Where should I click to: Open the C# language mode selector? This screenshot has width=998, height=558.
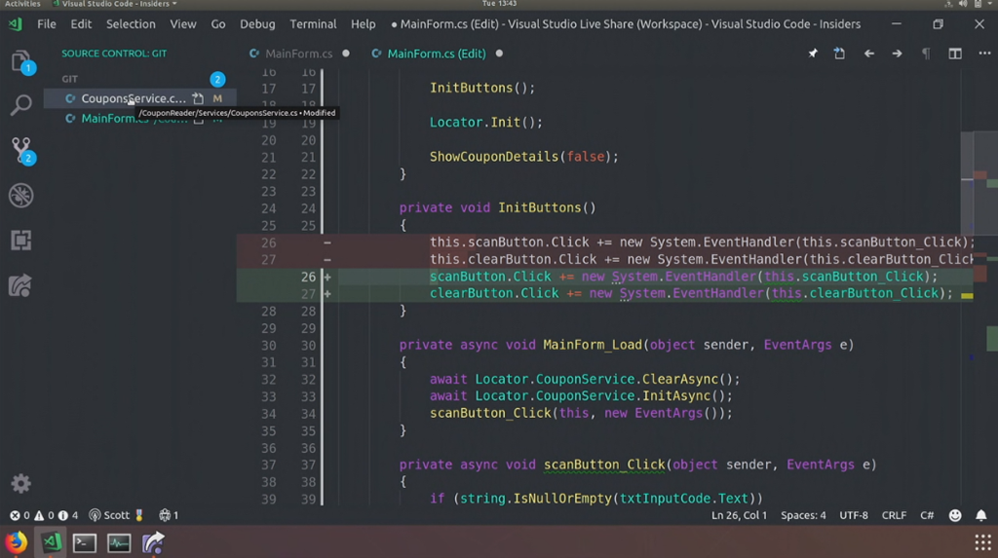pyautogui.click(x=928, y=515)
